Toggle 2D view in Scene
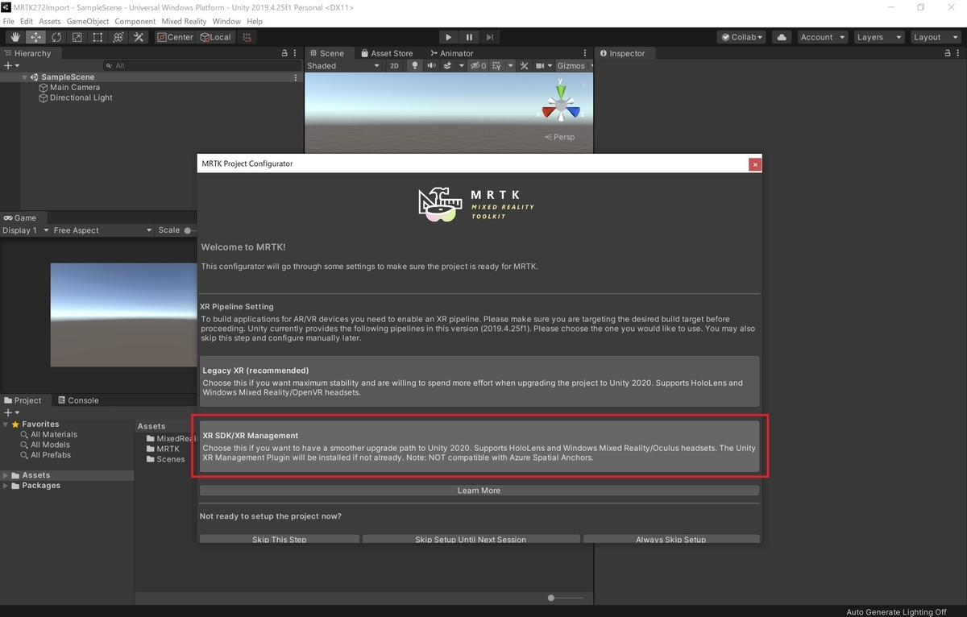 [x=394, y=66]
